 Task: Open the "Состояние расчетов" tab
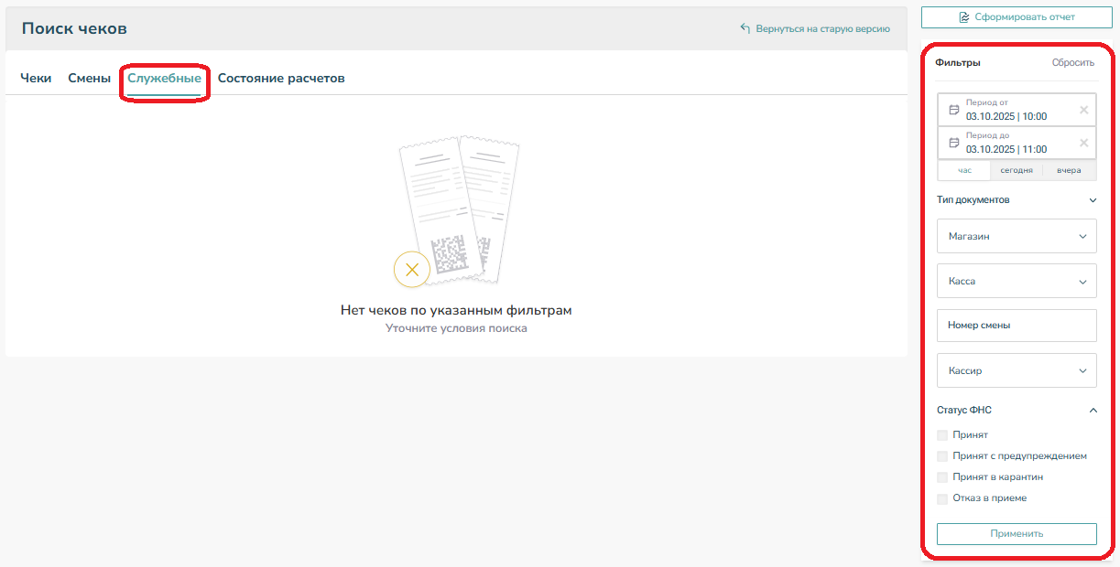(281, 79)
